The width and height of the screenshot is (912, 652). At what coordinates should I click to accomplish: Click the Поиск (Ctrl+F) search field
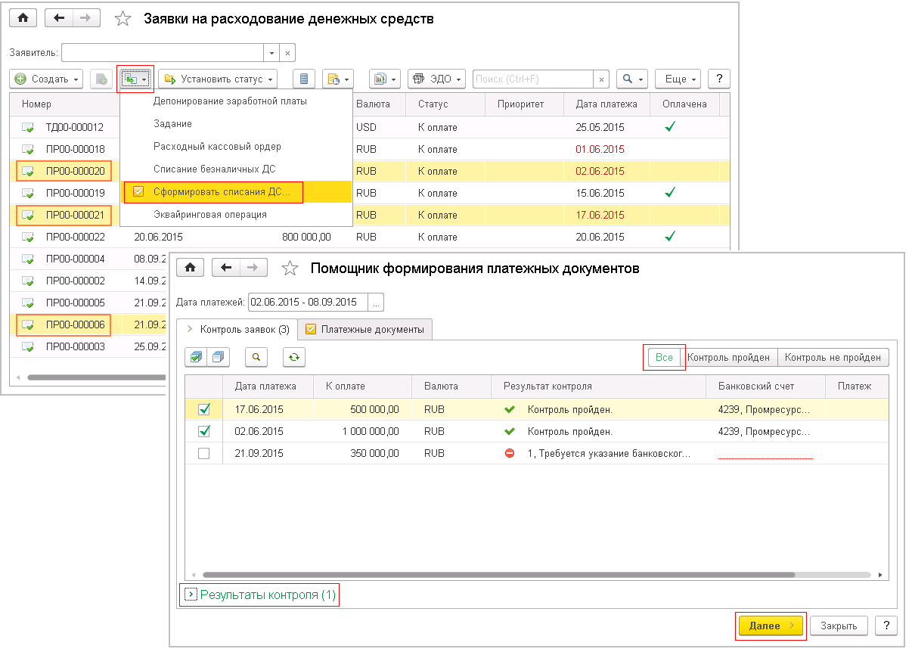(532, 79)
